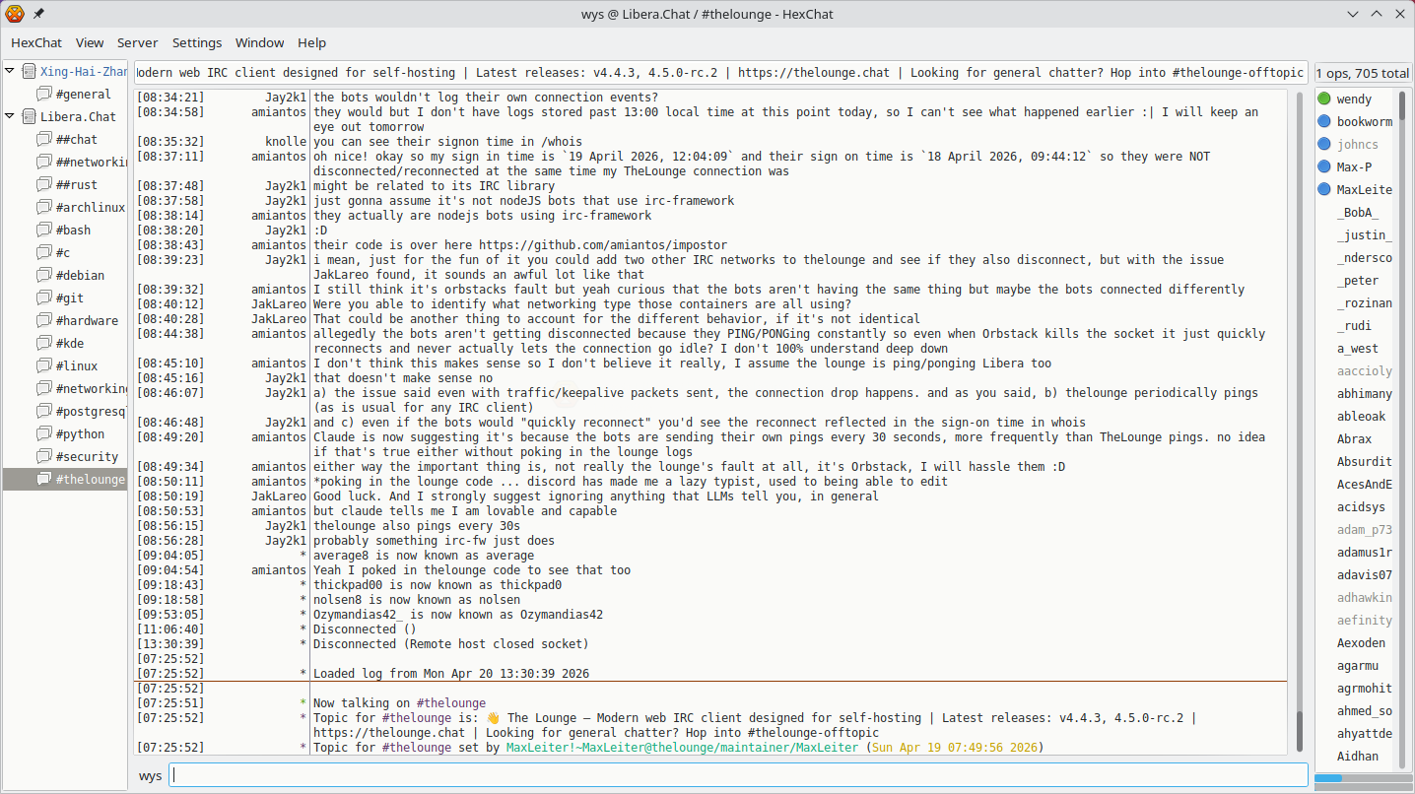
Task: Open the Settings menu
Action: click(197, 43)
